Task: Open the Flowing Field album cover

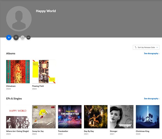Action: tap(44, 72)
